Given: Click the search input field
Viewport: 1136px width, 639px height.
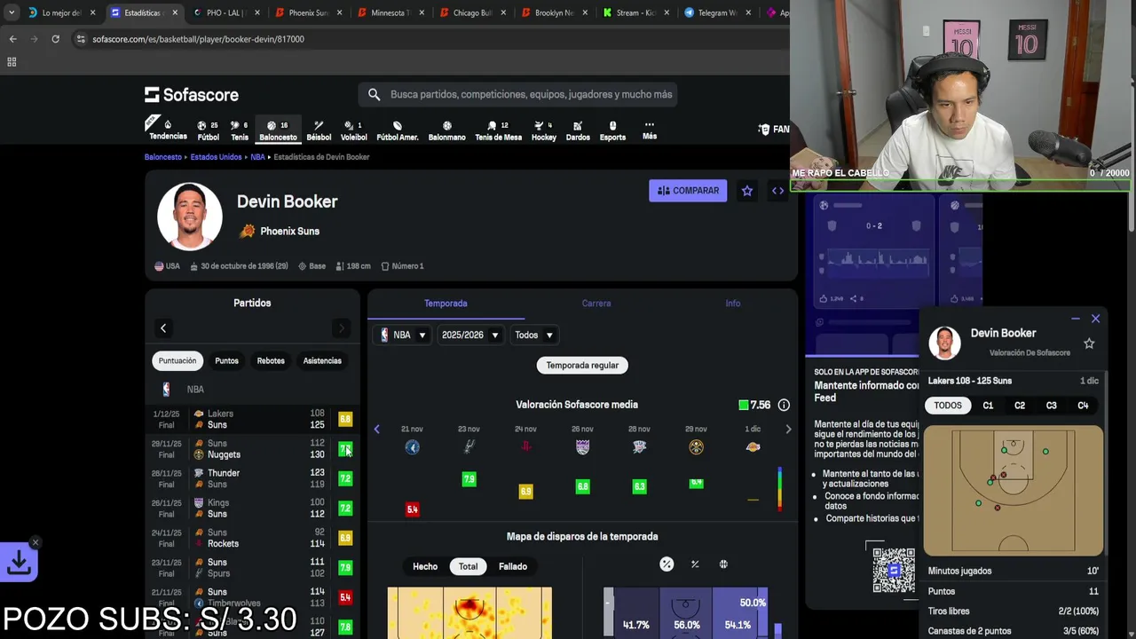Looking at the screenshot, I should pyautogui.click(x=518, y=94).
